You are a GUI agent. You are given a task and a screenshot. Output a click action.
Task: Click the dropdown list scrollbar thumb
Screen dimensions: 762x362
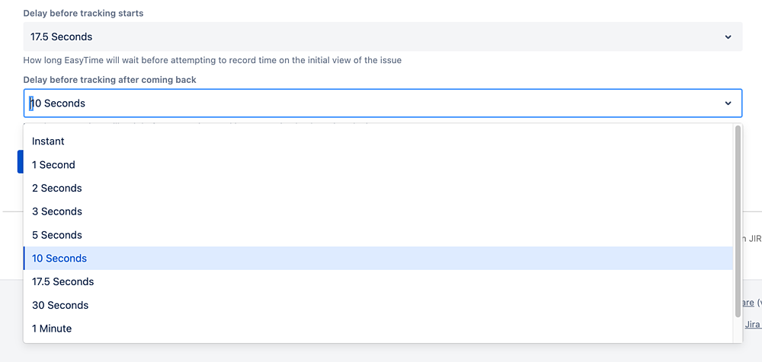(738, 221)
